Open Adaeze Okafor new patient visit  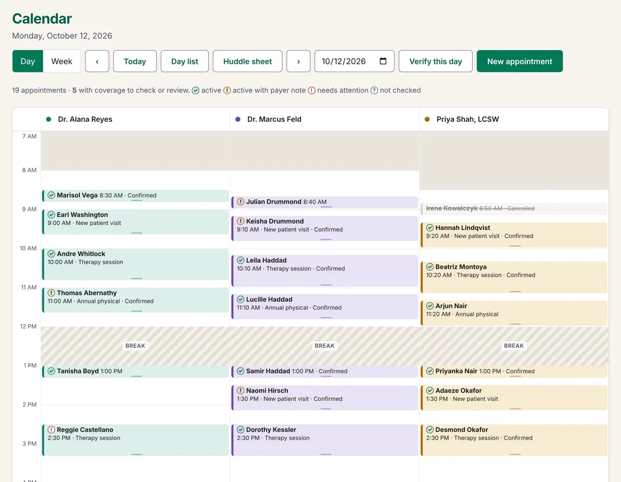click(x=514, y=398)
